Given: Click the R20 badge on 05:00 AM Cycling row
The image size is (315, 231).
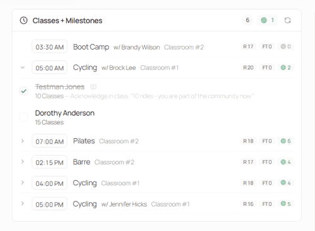Looking at the screenshot, I should pyautogui.click(x=248, y=68).
